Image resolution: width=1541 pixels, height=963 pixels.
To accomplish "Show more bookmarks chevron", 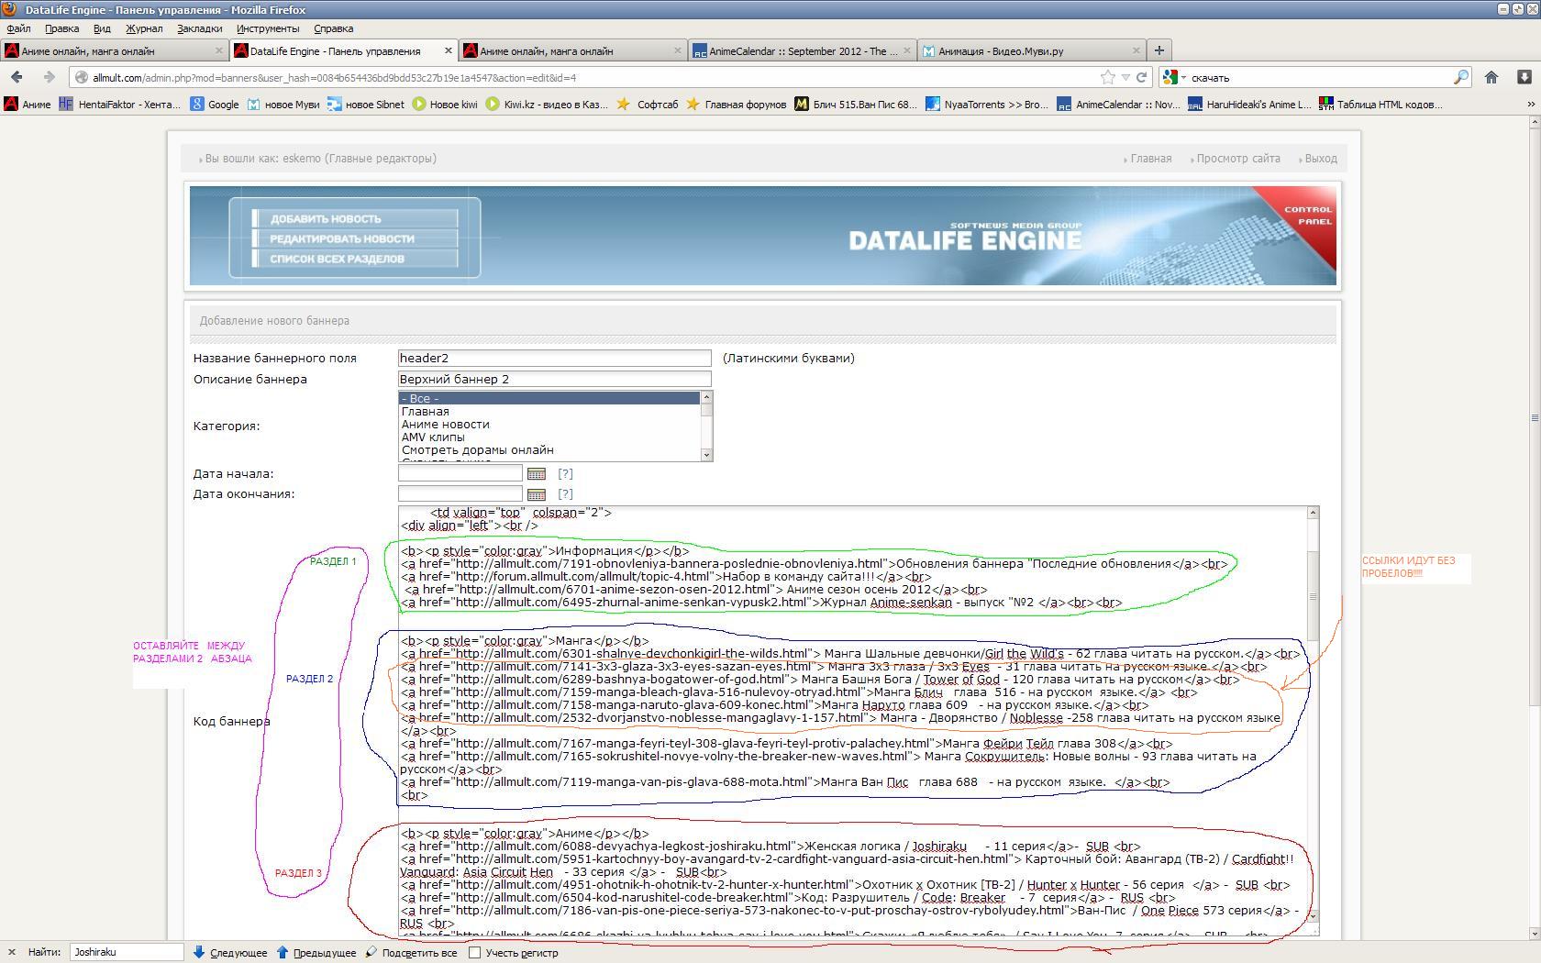I will pyautogui.click(x=1530, y=105).
